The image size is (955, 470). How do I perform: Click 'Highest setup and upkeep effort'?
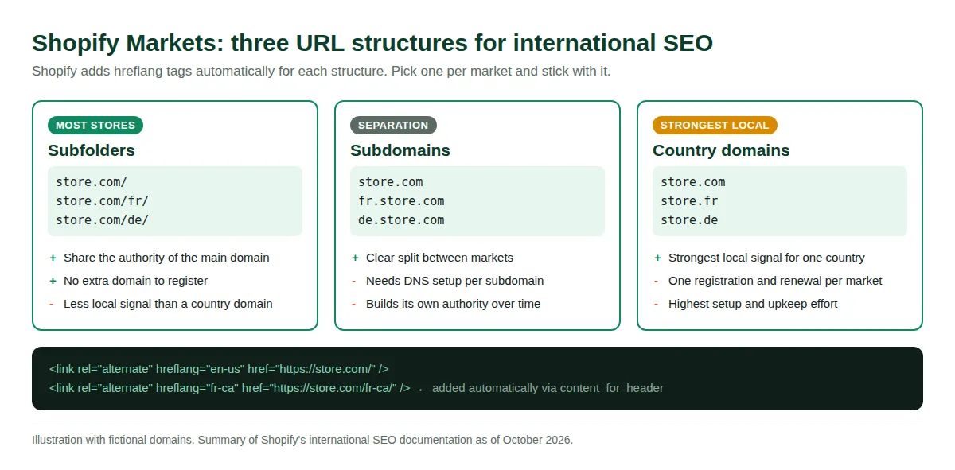[x=753, y=304]
